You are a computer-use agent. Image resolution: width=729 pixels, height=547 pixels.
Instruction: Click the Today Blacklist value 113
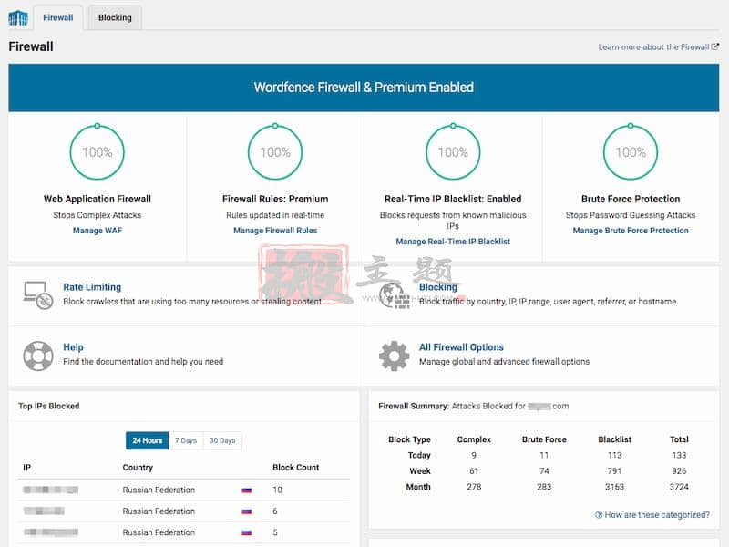(614, 455)
